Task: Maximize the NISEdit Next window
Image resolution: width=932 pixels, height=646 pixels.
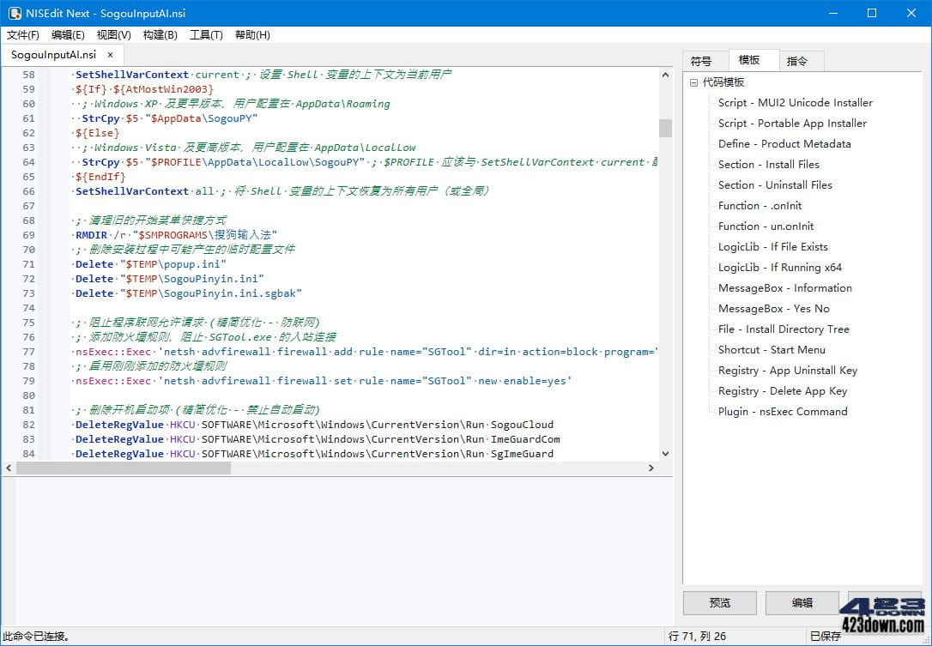Action: 872,13
